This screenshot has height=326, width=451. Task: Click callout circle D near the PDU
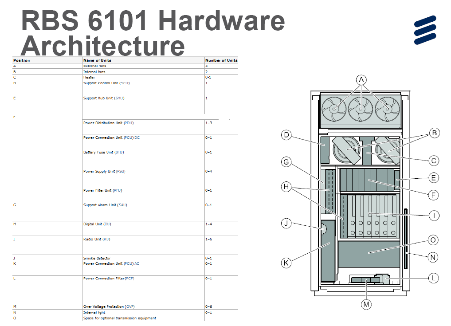286,134
